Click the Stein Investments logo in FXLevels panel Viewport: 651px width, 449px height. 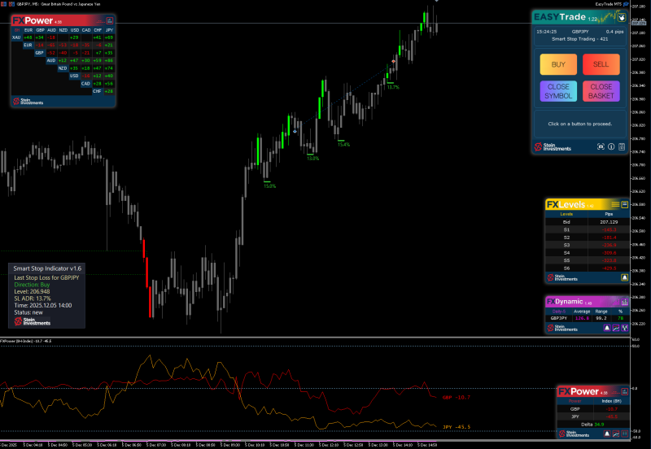(562, 277)
